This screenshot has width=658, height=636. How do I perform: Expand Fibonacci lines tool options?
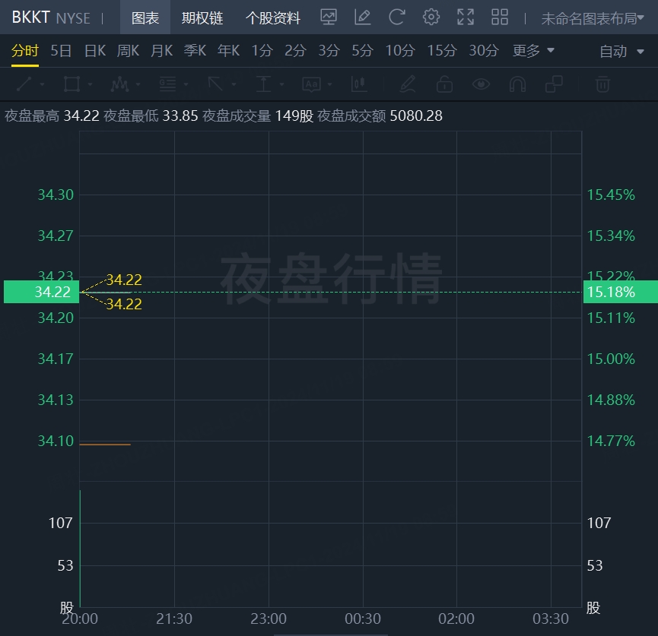186,84
